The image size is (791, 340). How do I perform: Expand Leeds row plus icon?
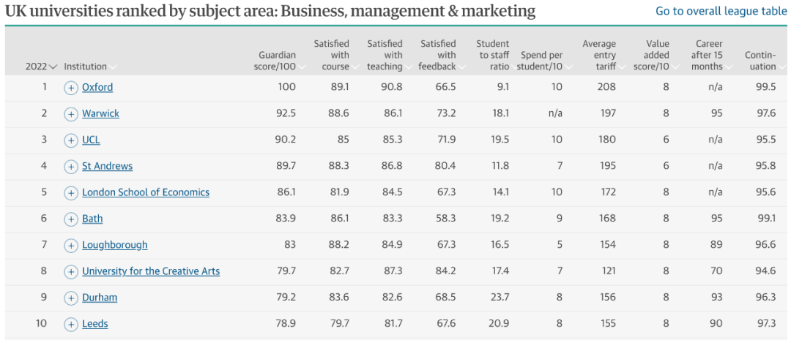coord(71,325)
